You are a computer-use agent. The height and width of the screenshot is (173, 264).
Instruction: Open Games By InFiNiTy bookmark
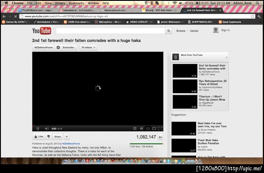[15, 22]
